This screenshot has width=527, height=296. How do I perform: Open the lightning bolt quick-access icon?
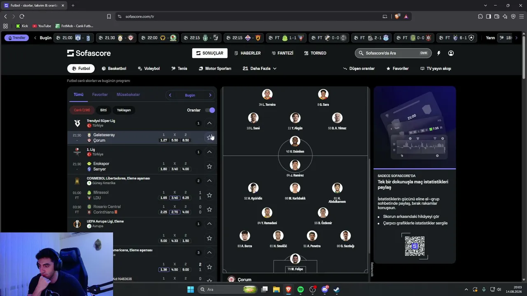(438, 53)
